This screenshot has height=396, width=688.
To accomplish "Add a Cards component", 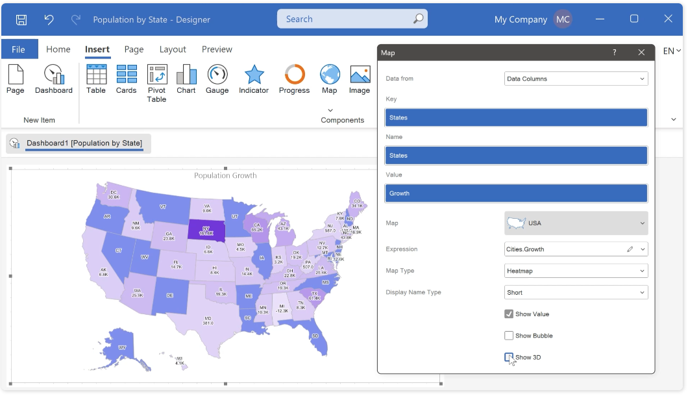I will 127,79.
